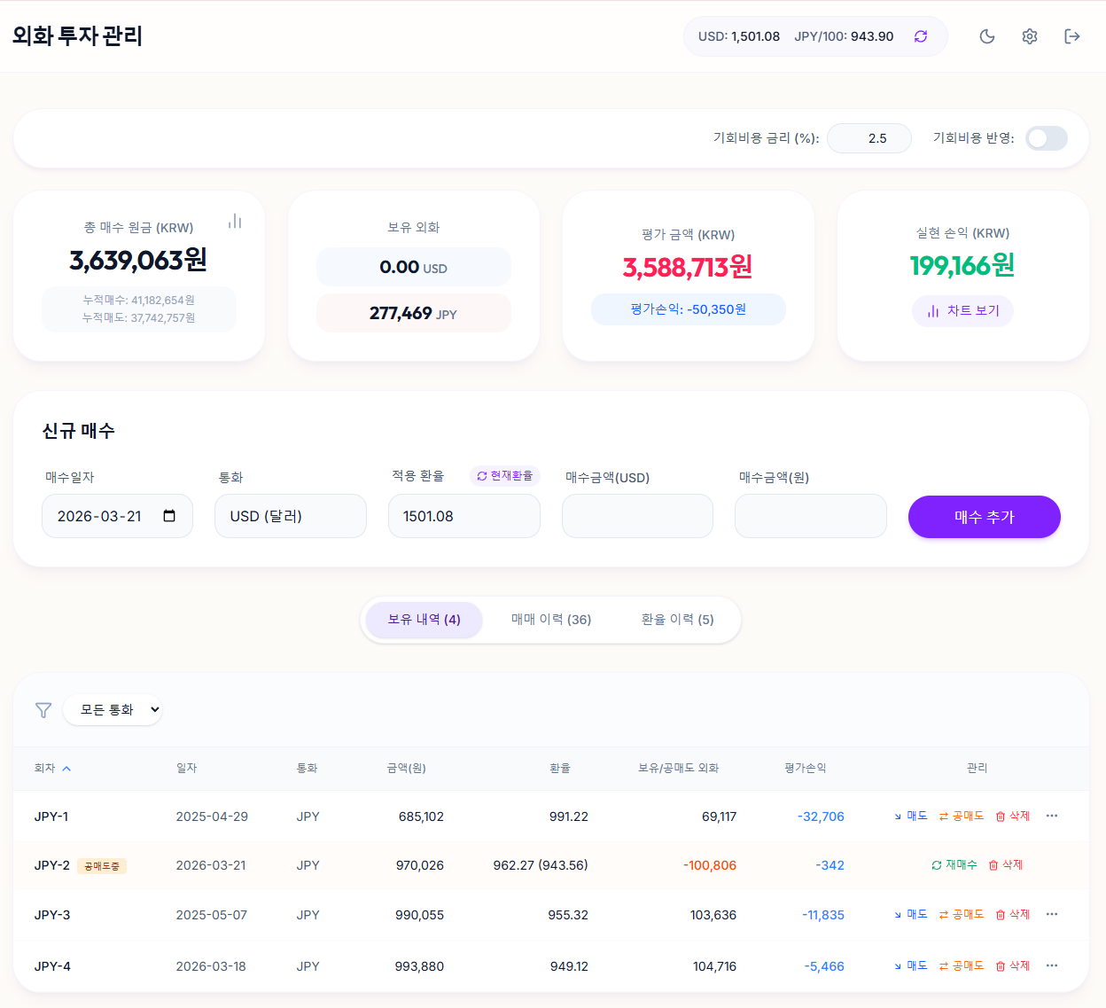Refresh exchange rates in the header pill
The image size is (1106, 1008).
[921, 36]
